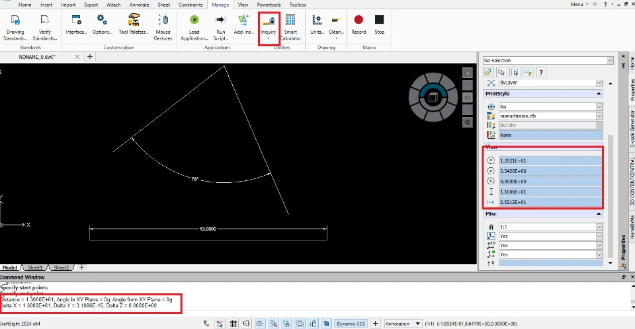Open Mouse Gestures settings

(163, 28)
